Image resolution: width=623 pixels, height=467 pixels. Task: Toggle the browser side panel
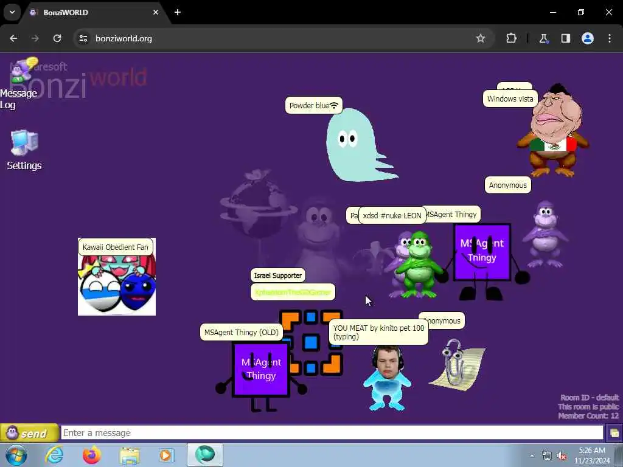[566, 38]
